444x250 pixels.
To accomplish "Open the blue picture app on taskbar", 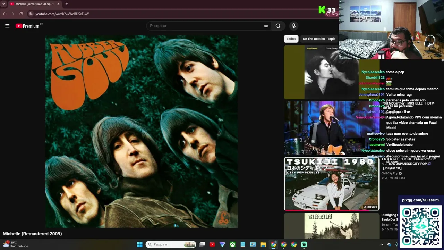I will coord(253,244).
